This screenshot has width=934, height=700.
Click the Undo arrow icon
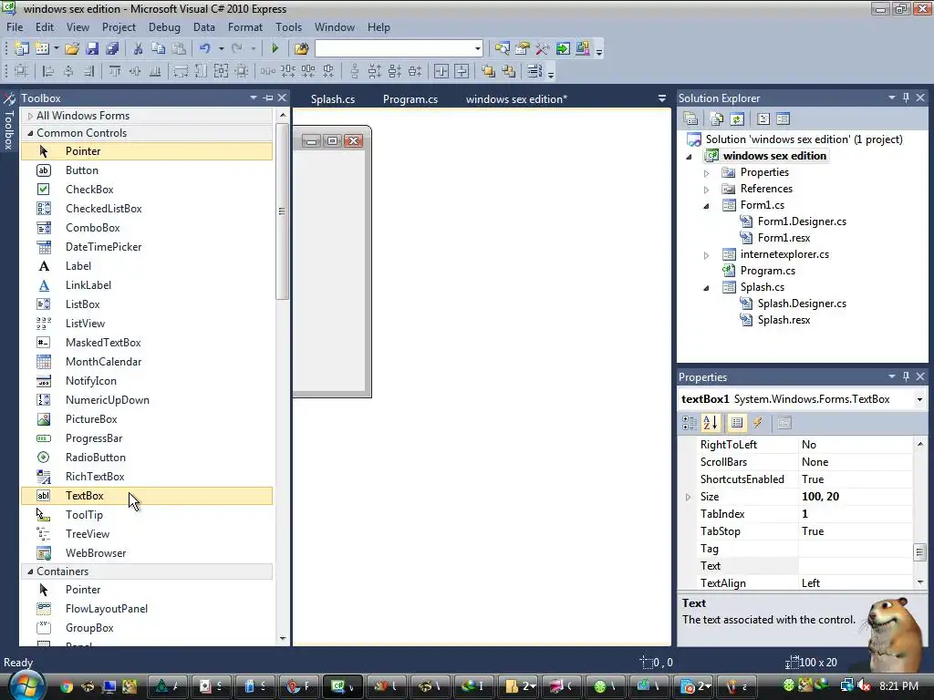[205, 48]
